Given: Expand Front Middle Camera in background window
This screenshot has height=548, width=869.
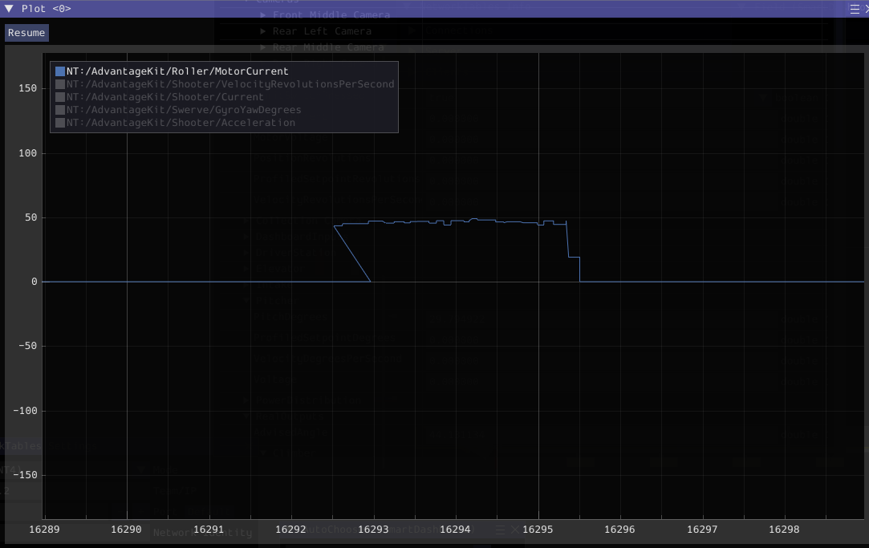Looking at the screenshot, I should pyautogui.click(x=263, y=15).
